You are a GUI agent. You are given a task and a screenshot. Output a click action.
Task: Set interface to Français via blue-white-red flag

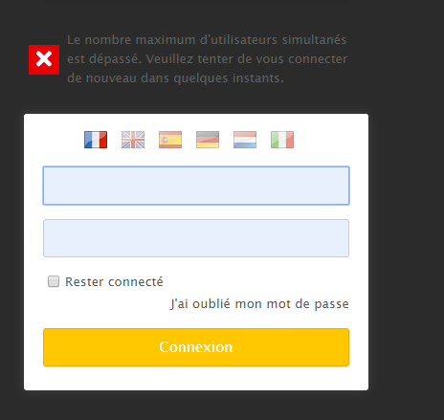tap(96, 140)
